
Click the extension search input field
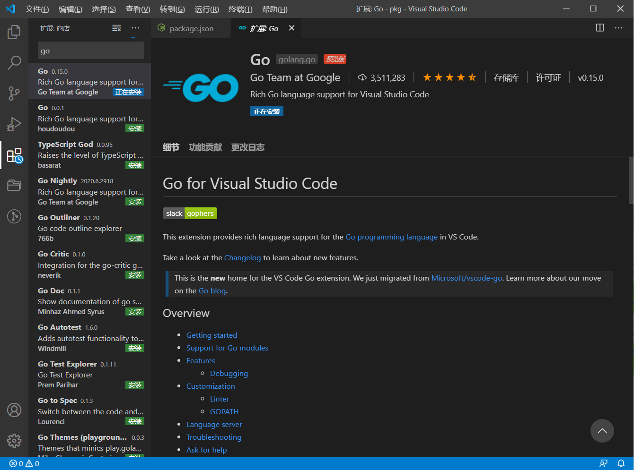[x=90, y=51]
